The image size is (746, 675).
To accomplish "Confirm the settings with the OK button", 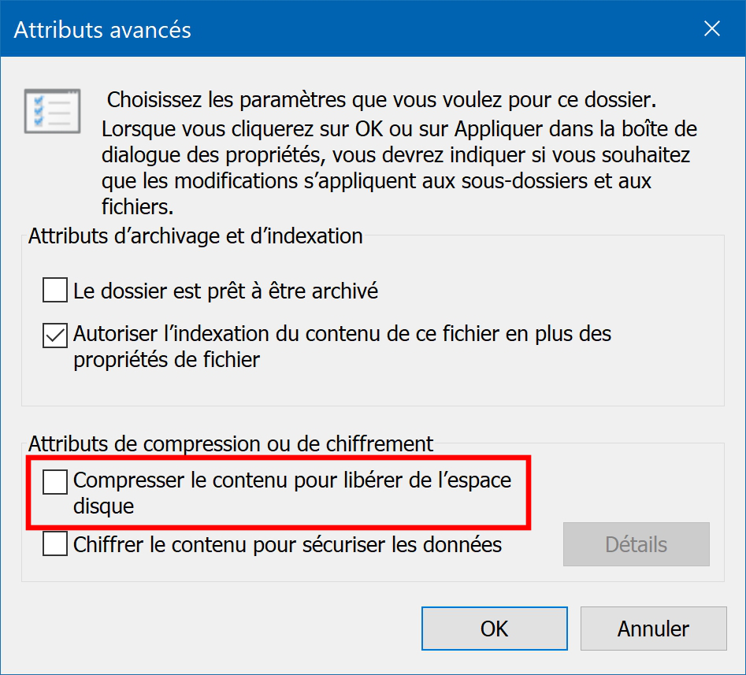I will point(495,629).
